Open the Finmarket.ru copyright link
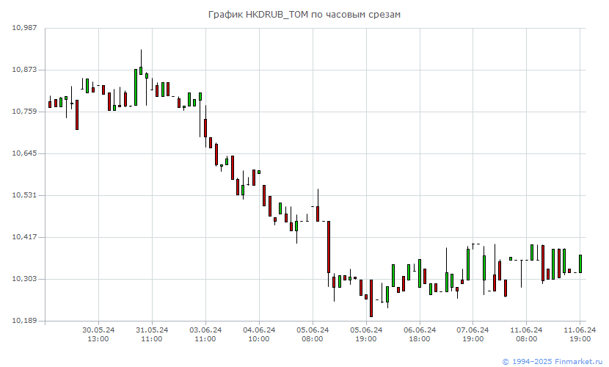 [x=553, y=362]
